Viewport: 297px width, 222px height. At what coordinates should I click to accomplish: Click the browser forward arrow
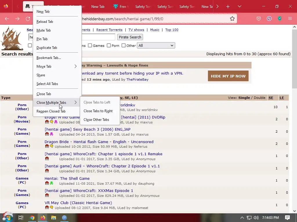click(x=17, y=19)
